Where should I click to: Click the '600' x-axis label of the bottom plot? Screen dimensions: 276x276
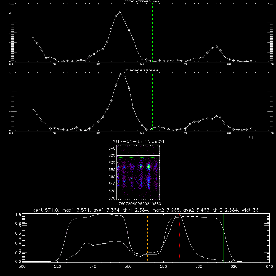click(x=199, y=267)
